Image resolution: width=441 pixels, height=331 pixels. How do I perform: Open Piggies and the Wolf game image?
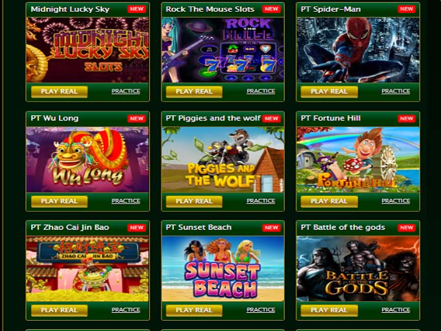pyautogui.click(x=222, y=159)
